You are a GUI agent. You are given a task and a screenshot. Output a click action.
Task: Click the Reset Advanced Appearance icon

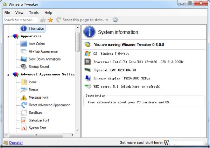[23, 105]
